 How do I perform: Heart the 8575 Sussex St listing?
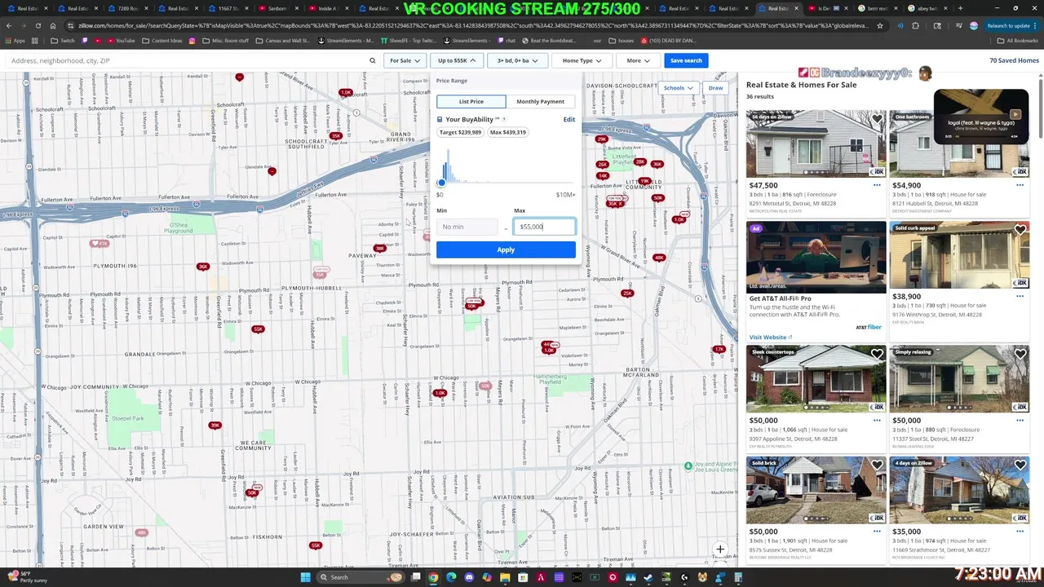point(877,465)
